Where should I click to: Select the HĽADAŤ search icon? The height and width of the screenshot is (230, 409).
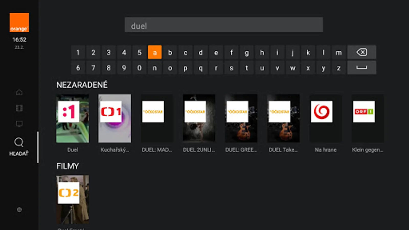click(x=19, y=146)
